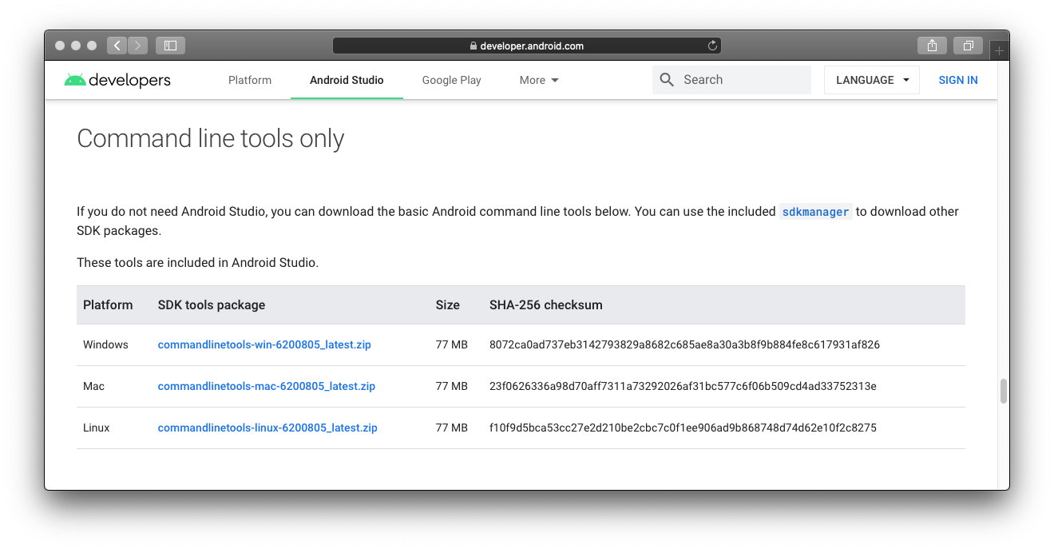The image size is (1054, 549).
Task: Switch to the Platform tab
Action: 250,80
